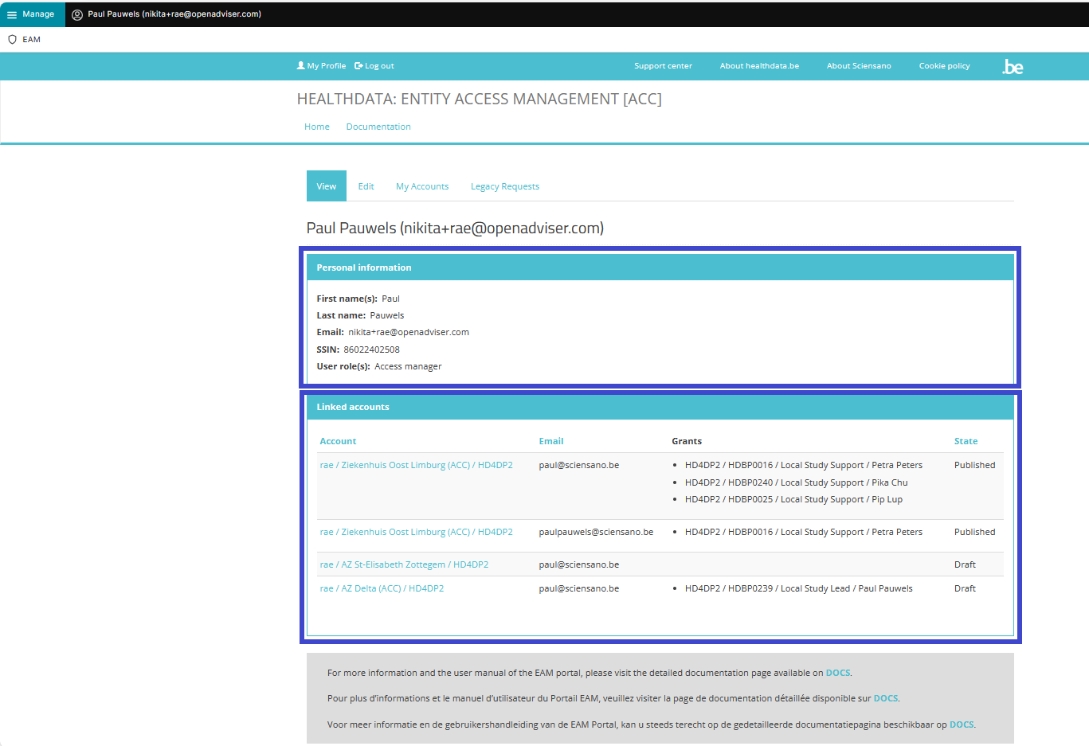This screenshot has width=1089, height=746.
Task: Open the Cookie policy link
Action: (x=944, y=66)
